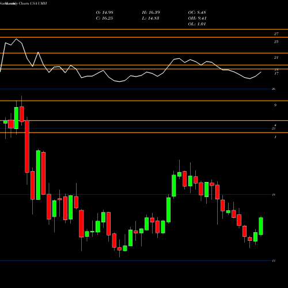
Task: Click the final green candlestick of the chart
Action: point(261,226)
